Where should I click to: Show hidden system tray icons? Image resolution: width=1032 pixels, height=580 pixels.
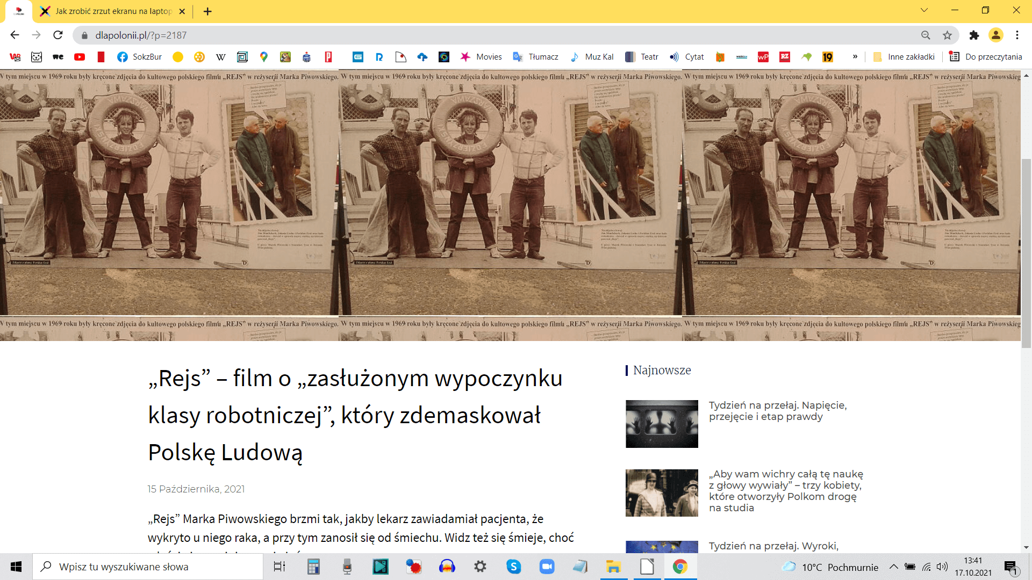click(x=893, y=567)
